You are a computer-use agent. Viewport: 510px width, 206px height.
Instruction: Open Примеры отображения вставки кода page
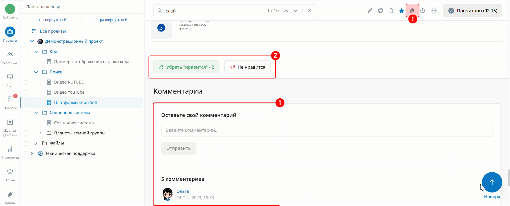[x=93, y=62]
